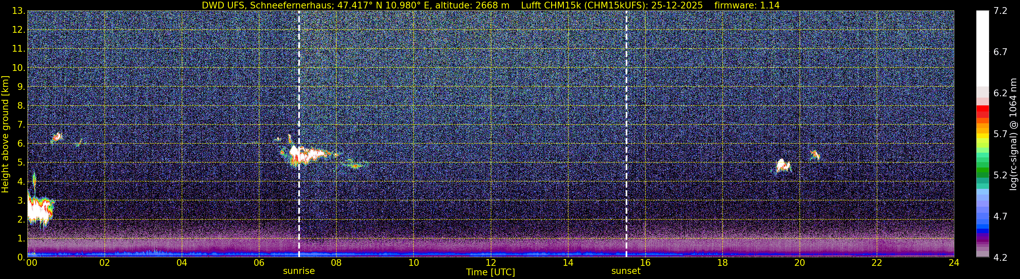The height and width of the screenshot is (279, 1020).
Task: Click the plot title starting 'DWD UFS, Schneefernerhaus'
Action: [491, 5]
